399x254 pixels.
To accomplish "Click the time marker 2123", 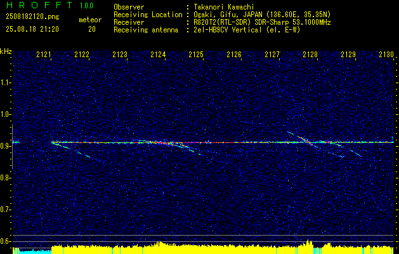I will point(120,55).
